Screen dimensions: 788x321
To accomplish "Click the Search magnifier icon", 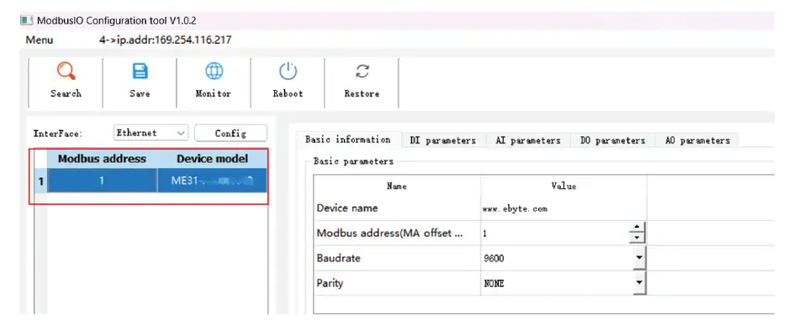I will [x=66, y=71].
